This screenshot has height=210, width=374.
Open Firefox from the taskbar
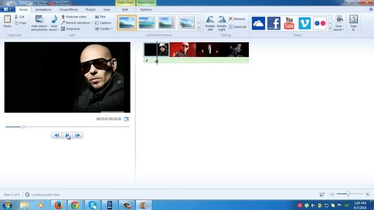click(x=58, y=205)
